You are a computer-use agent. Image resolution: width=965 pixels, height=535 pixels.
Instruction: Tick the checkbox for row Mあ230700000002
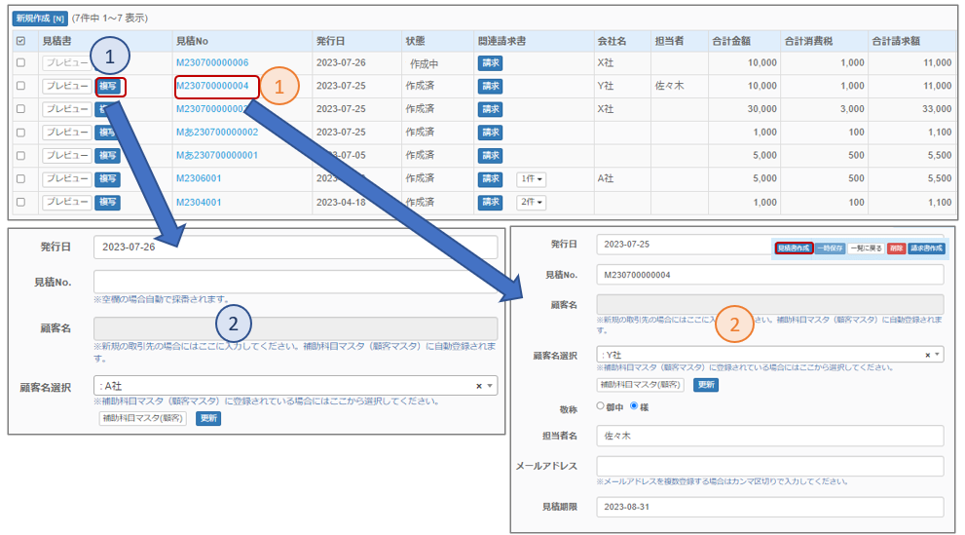click(x=20, y=133)
